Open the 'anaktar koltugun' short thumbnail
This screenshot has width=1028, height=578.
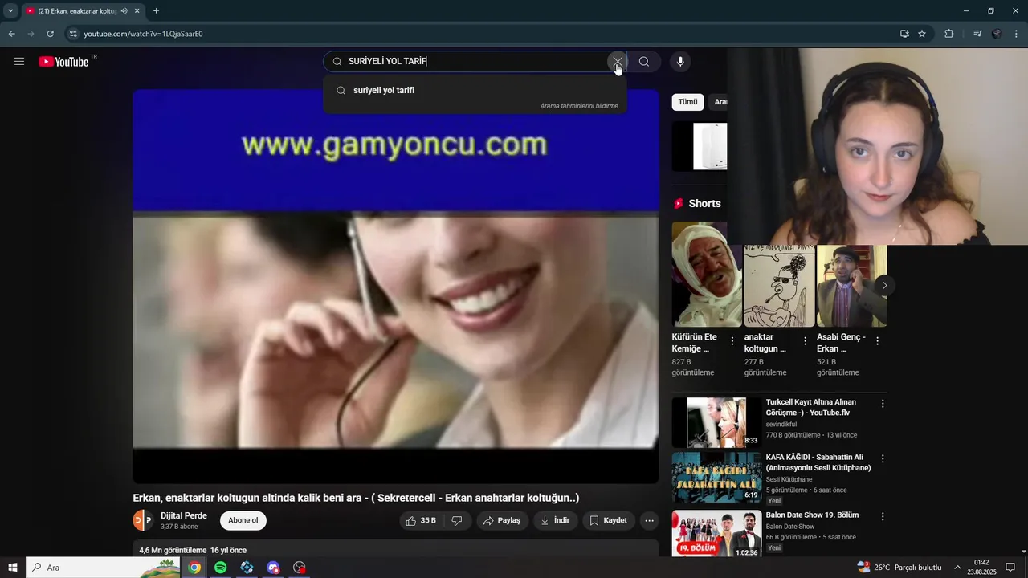point(779,286)
